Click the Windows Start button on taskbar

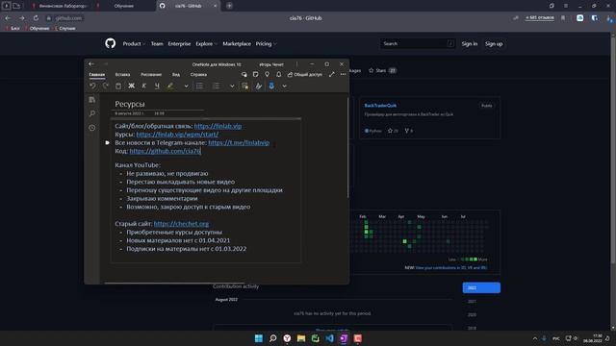259,338
